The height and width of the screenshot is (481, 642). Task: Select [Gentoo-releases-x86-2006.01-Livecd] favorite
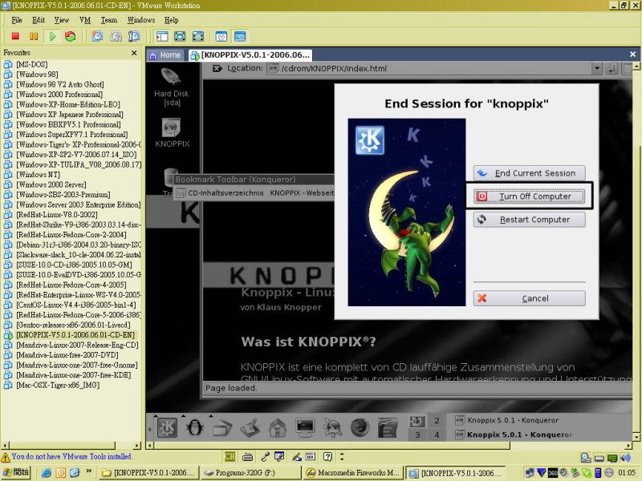pos(73,325)
